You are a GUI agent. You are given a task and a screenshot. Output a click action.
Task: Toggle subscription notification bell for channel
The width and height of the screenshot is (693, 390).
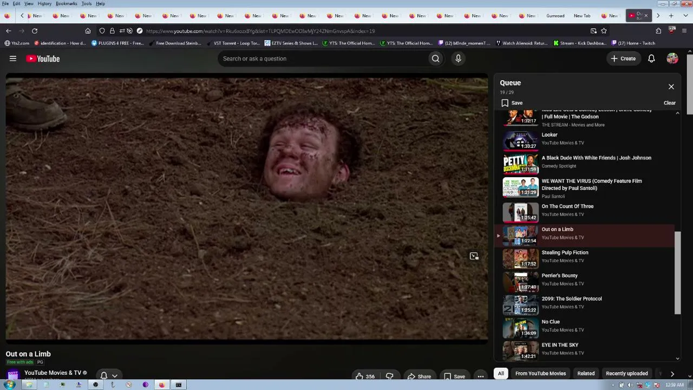[x=109, y=375]
